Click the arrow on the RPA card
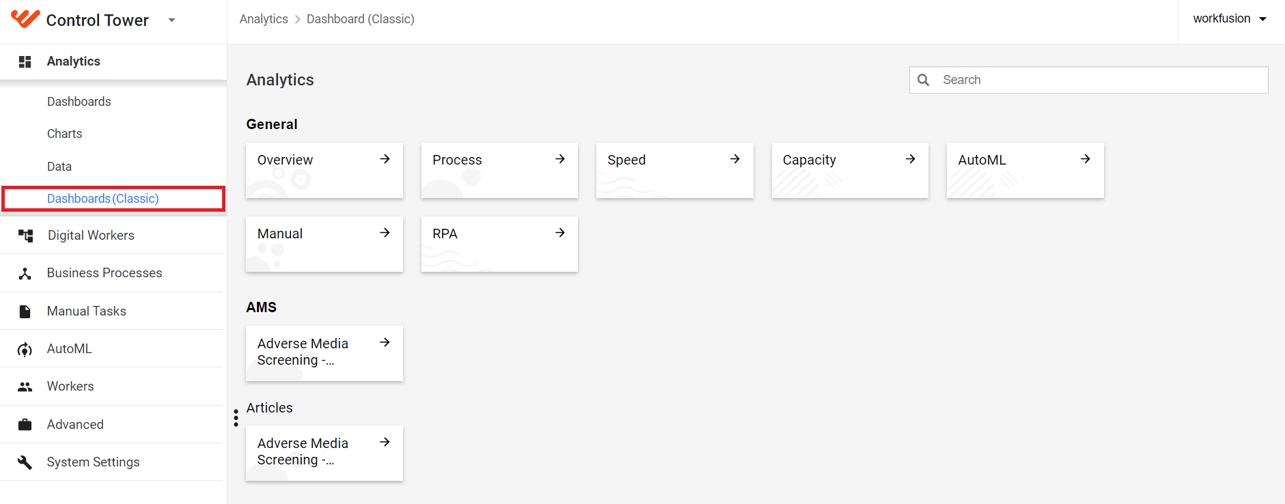Viewport: 1285px width, 504px height. [x=560, y=233]
